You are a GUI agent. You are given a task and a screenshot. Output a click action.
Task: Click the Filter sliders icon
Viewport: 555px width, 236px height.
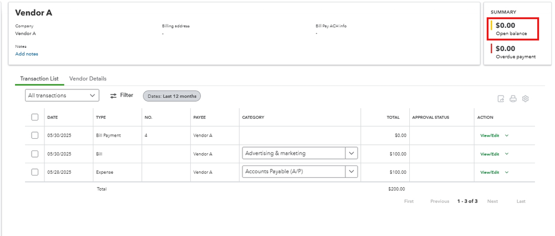[x=113, y=96]
